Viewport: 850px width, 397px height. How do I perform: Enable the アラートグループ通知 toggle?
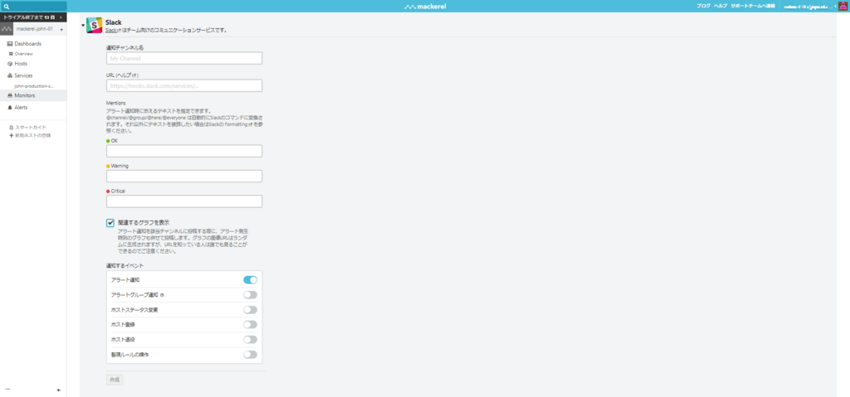point(250,295)
